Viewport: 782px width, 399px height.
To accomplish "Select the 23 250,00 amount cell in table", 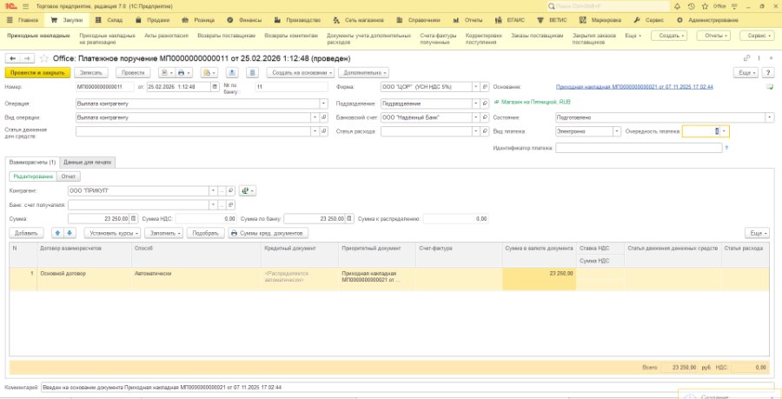I will point(539,279).
